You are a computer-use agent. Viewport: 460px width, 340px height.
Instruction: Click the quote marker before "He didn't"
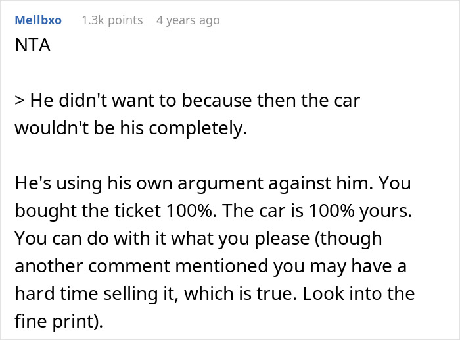pyautogui.click(x=19, y=102)
